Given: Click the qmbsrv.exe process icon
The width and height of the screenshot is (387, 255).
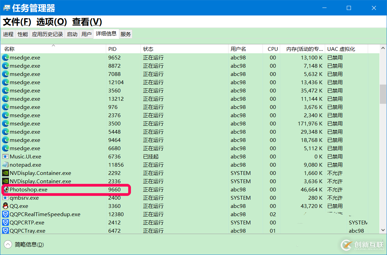Looking at the screenshot, I should 5,198.
